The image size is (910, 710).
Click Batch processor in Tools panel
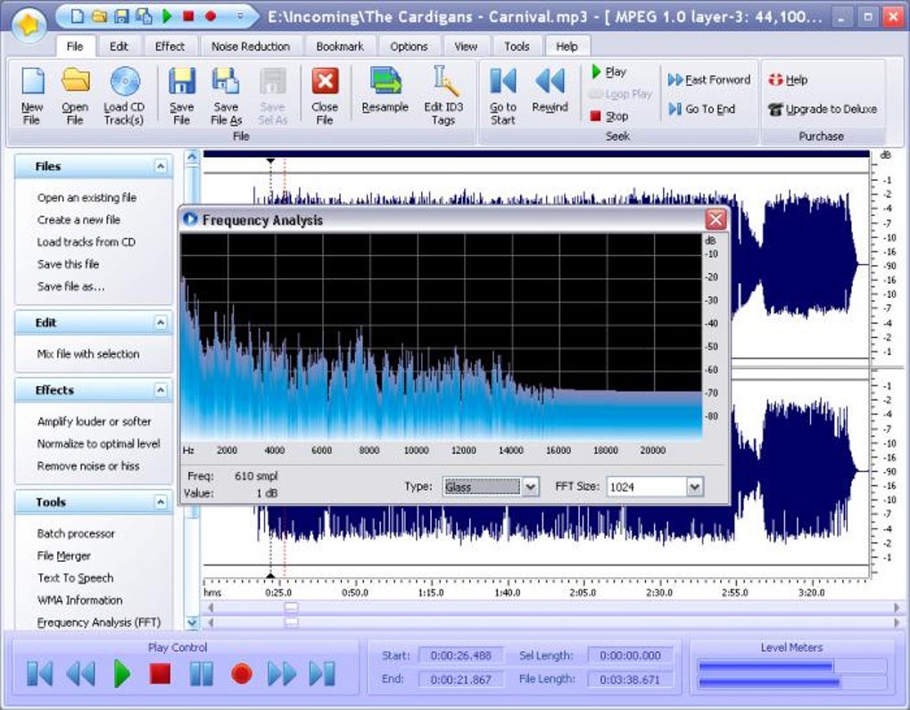[x=76, y=533]
